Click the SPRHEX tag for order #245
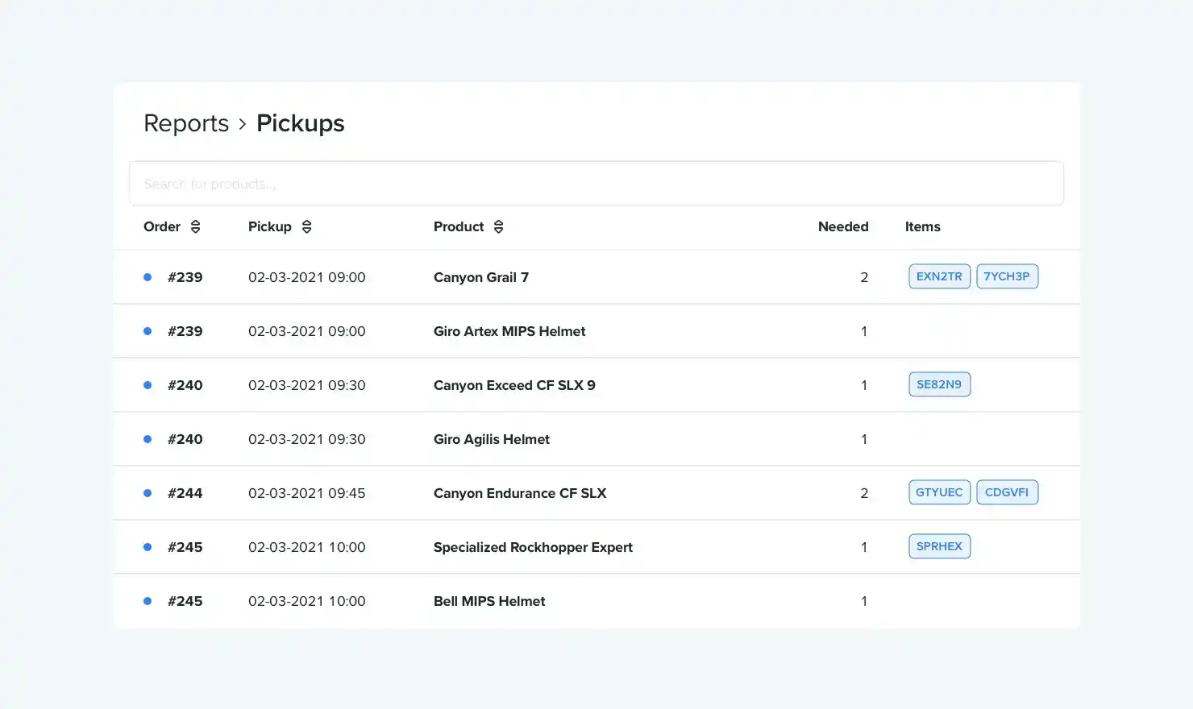1193x709 pixels. tap(939, 545)
